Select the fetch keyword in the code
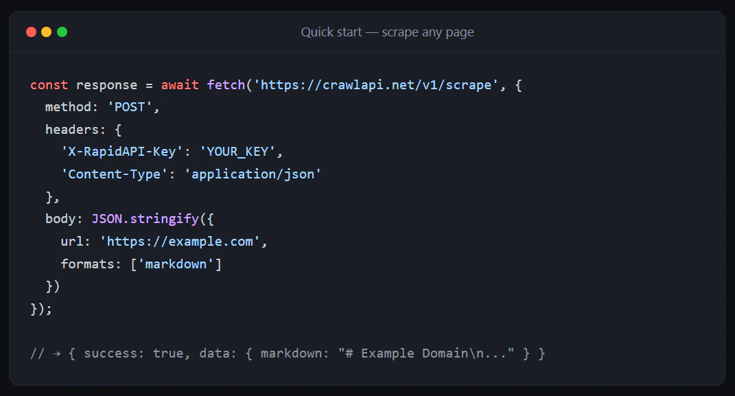 tap(226, 84)
